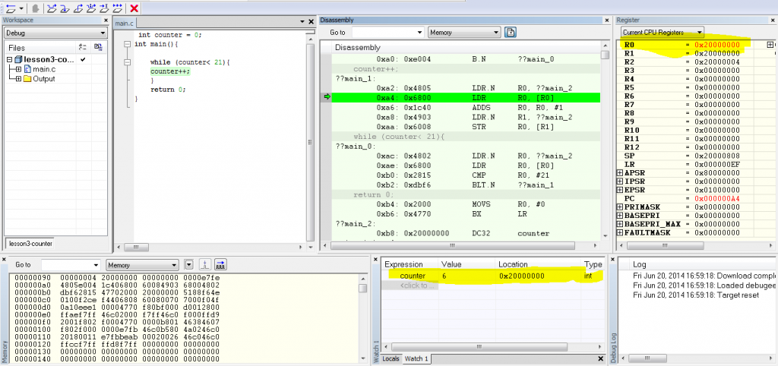Switch to the Watch 1 tab
The height and width of the screenshot is (366, 778).
point(416,358)
